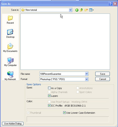This screenshot has width=118, height=127.
Task: Expand the Save in folder dropdown
Action: click(71, 10)
